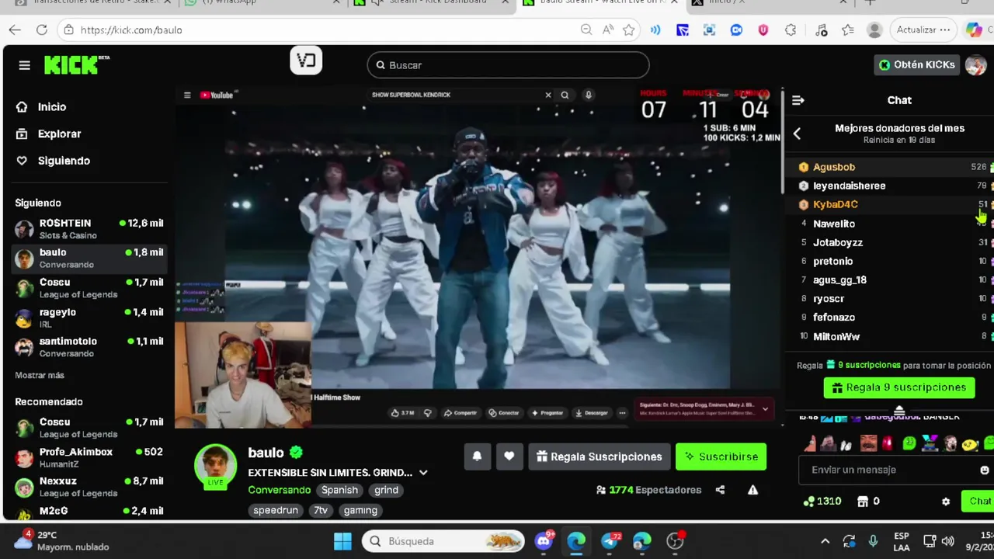Toggle follow heart for baulo
Image resolution: width=994 pixels, height=559 pixels.
click(x=509, y=457)
